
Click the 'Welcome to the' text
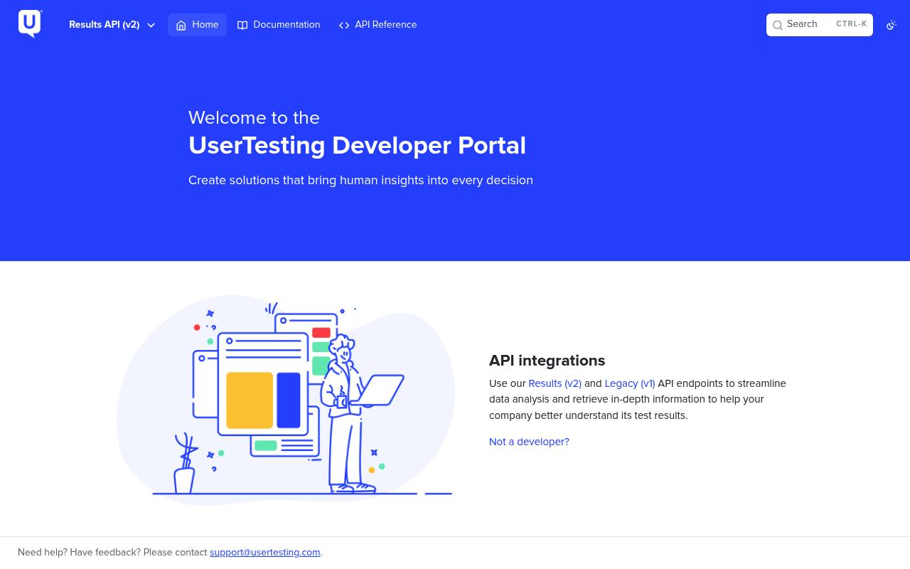254,117
